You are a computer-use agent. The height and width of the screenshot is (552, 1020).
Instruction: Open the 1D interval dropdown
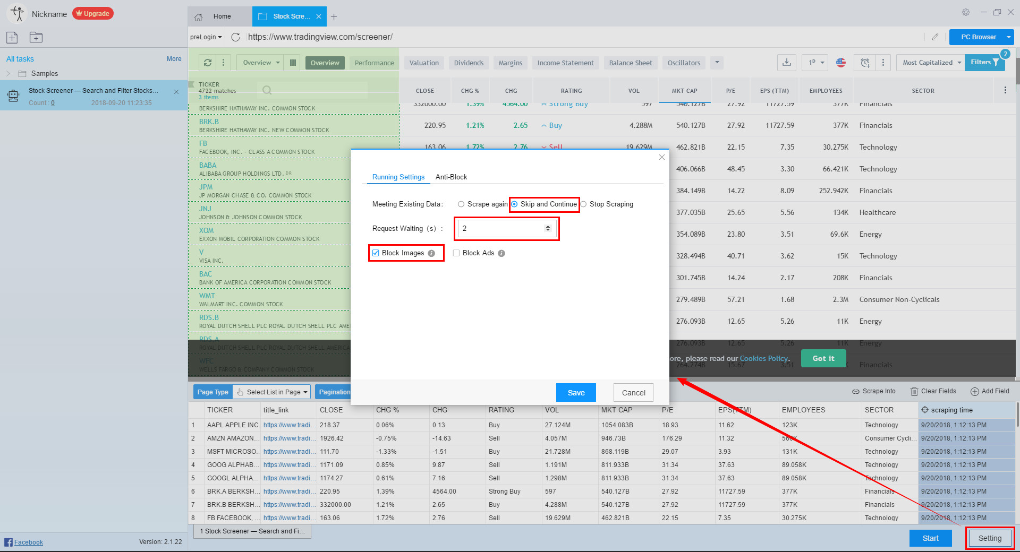[815, 63]
